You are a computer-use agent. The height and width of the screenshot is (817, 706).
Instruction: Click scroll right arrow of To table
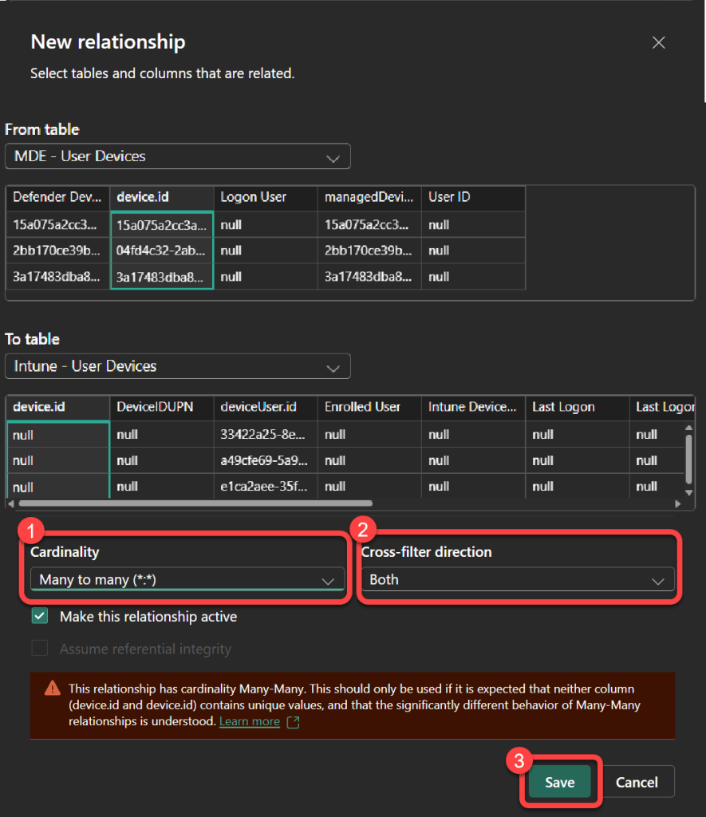click(x=678, y=503)
